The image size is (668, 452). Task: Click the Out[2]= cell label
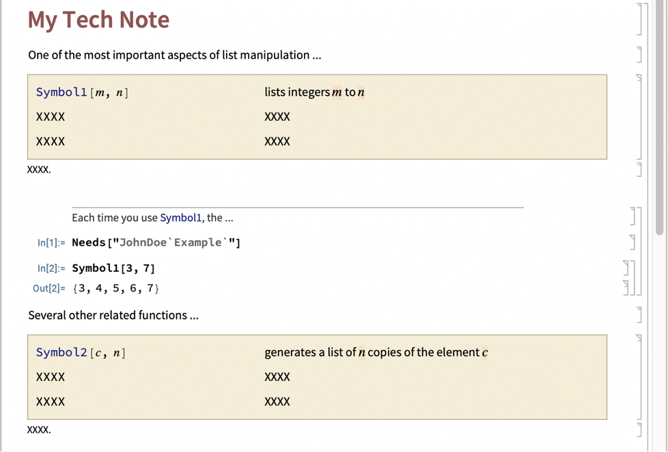pos(49,288)
